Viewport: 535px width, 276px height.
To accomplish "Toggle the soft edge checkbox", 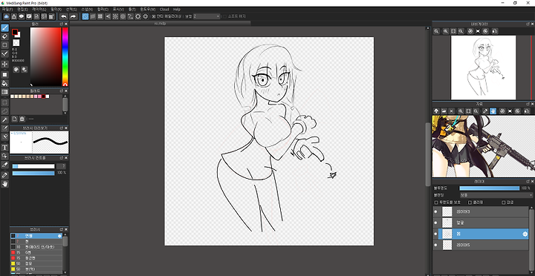I will [224, 16].
